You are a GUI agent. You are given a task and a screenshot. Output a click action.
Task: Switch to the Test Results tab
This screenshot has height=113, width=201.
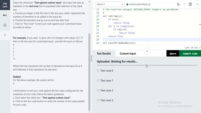coord(104,54)
